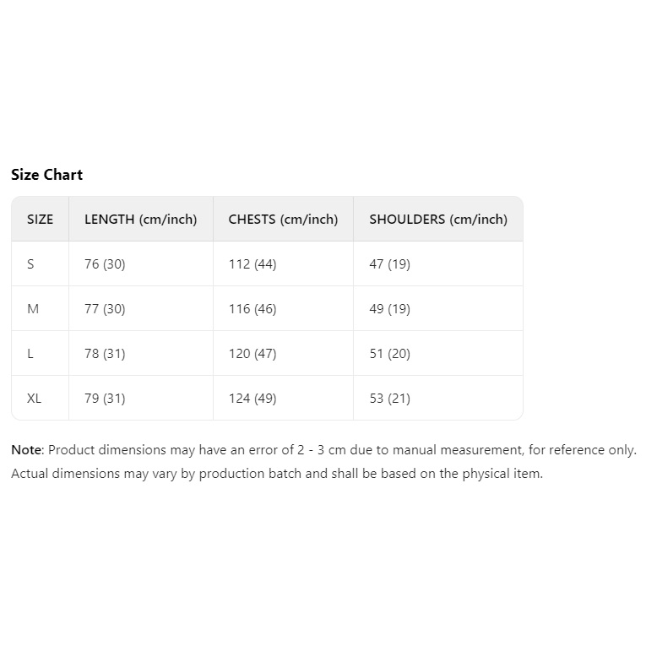Select the 116 (46) chest value

[x=252, y=309]
